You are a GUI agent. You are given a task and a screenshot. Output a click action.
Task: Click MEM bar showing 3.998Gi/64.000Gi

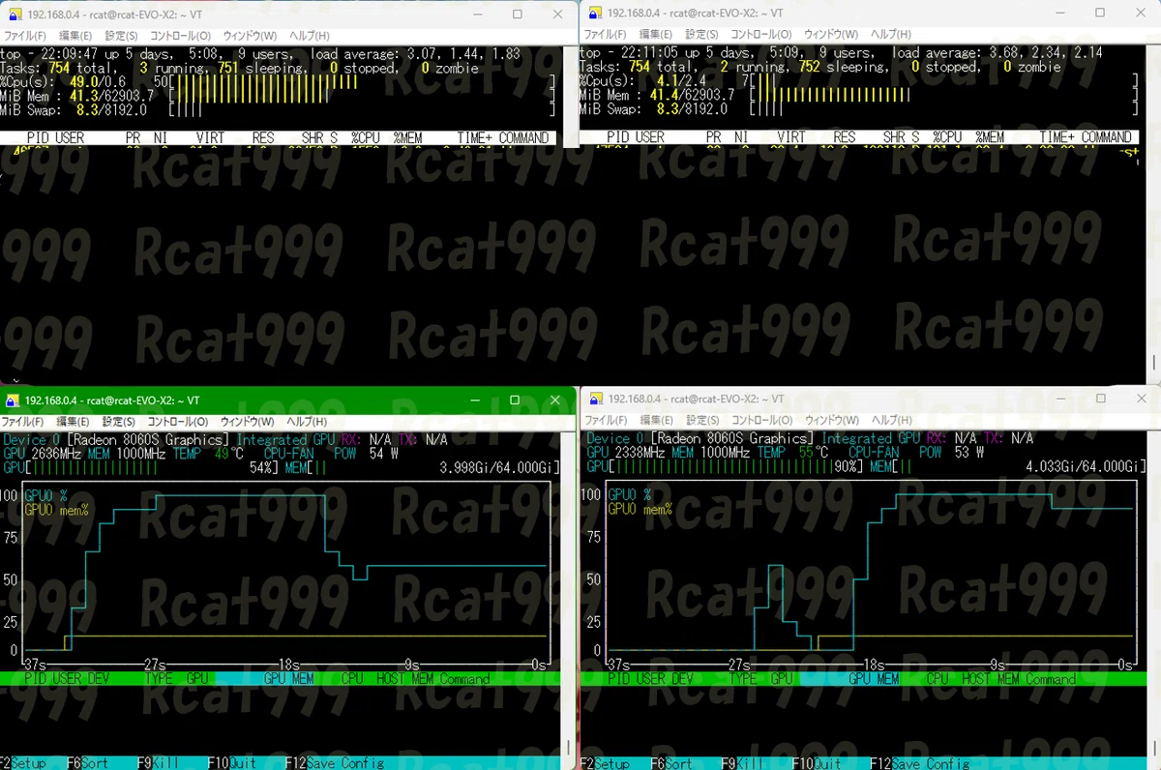(424, 467)
